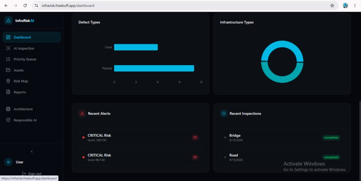Collapse the sidebar with the chevron
Screen dimensions: 361x181
point(32,152)
